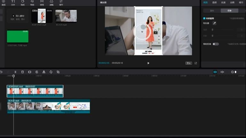This screenshot has width=246, height=138.
Task: Click the delete trash icon in timeline toolbar
Action: (22, 72)
